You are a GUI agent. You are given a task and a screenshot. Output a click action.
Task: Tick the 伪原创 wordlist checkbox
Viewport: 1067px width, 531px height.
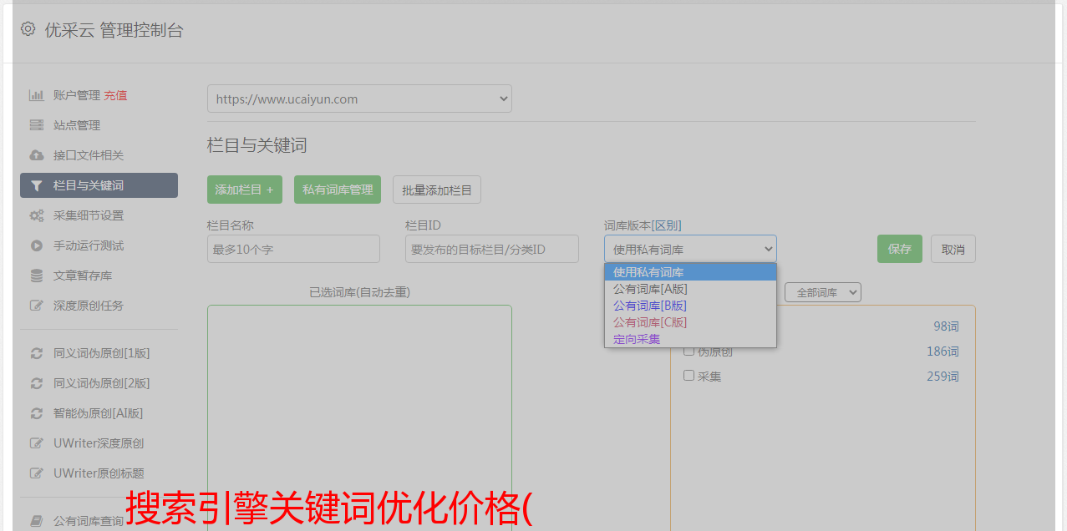tap(689, 351)
